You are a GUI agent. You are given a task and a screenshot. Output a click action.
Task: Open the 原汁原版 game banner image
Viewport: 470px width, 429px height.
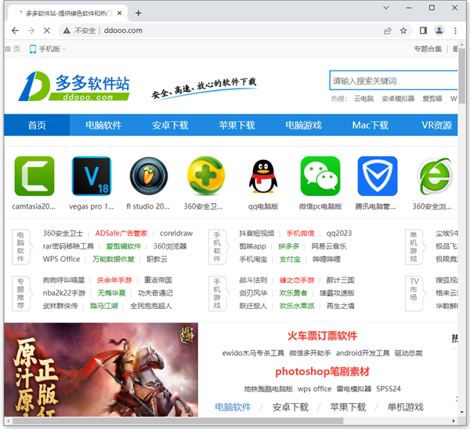click(101, 369)
